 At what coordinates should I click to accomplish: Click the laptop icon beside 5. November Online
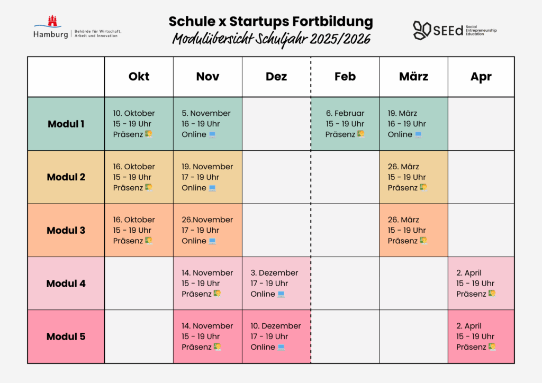[212, 135]
